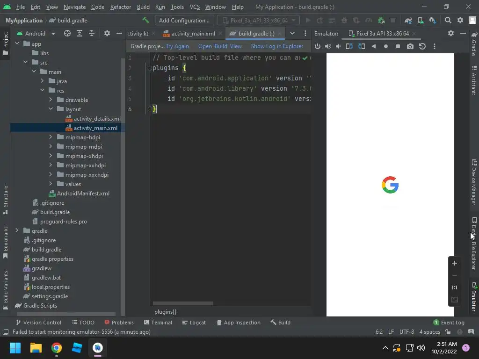The width and height of the screenshot is (479, 359).
Task: Open editor tabs three-dot menu
Action: pos(305,33)
